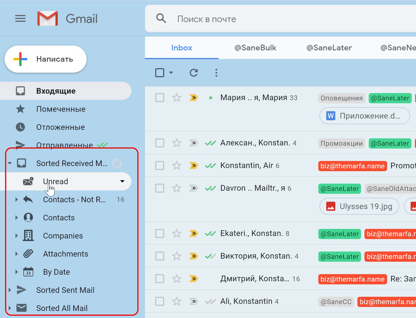This screenshot has height=318, width=416.
Task: Select the Мария .. я, Мария email checkbox
Action: point(160,98)
